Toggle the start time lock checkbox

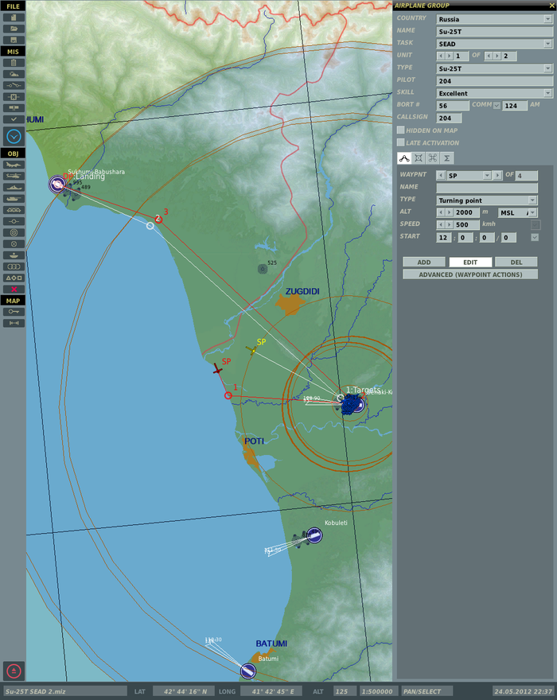535,237
